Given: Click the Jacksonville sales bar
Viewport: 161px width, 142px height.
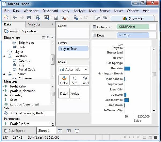Looking at the screenshot, I should [126, 100].
